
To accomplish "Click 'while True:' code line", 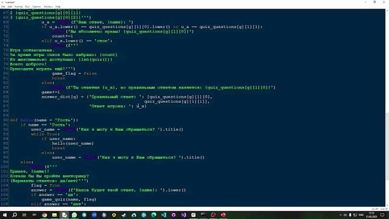I will click(x=46, y=134).
